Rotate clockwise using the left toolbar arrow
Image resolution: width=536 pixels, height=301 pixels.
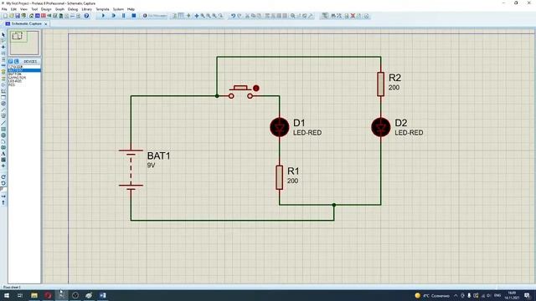pyautogui.click(x=3, y=176)
